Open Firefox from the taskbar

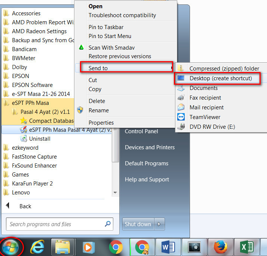221,247
